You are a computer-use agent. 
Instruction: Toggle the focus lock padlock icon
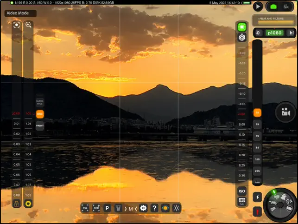[17, 204]
